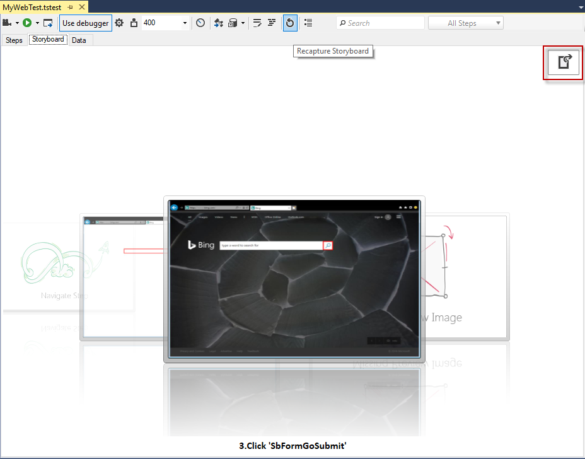Toggle the Use debugger button
Image resolution: width=585 pixels, height=459 pixels.
[x=86, y=23]
